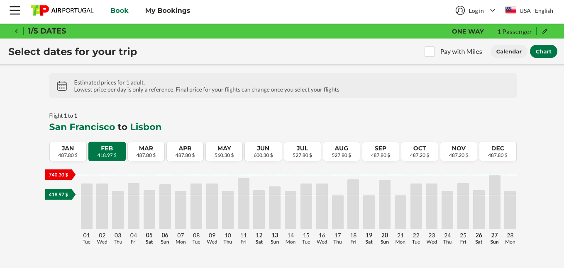
Task: Select the MAR month tab
Action: tap(146, 152)
